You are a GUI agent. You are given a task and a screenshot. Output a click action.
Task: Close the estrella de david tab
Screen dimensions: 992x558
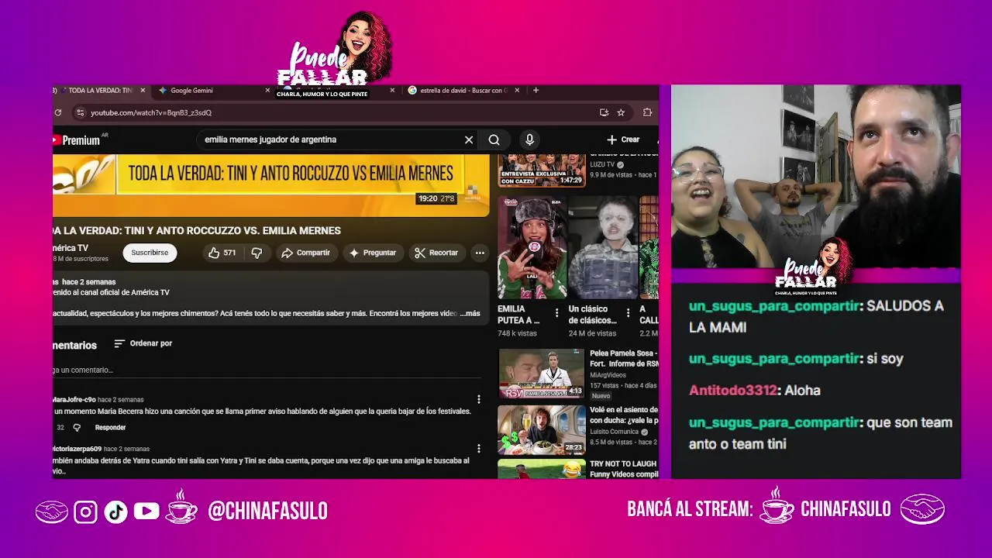coord(517,91)
